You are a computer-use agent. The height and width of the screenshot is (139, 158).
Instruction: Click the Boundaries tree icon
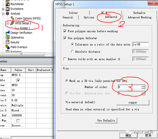click(x=8, y=4)
